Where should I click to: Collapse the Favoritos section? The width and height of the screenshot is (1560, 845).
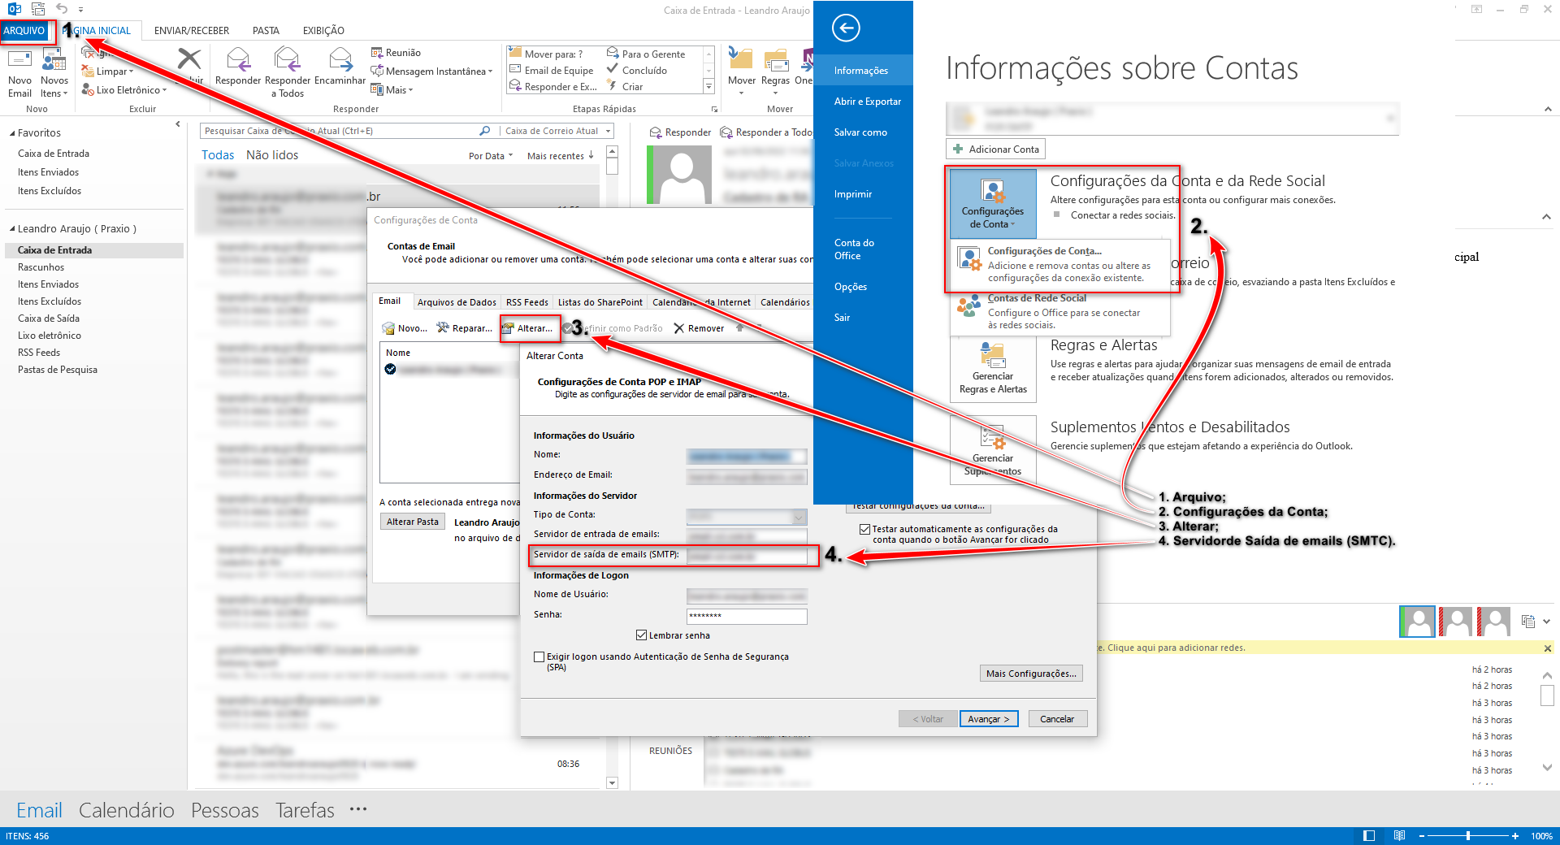pyautogui.click(x=12, y=133)
